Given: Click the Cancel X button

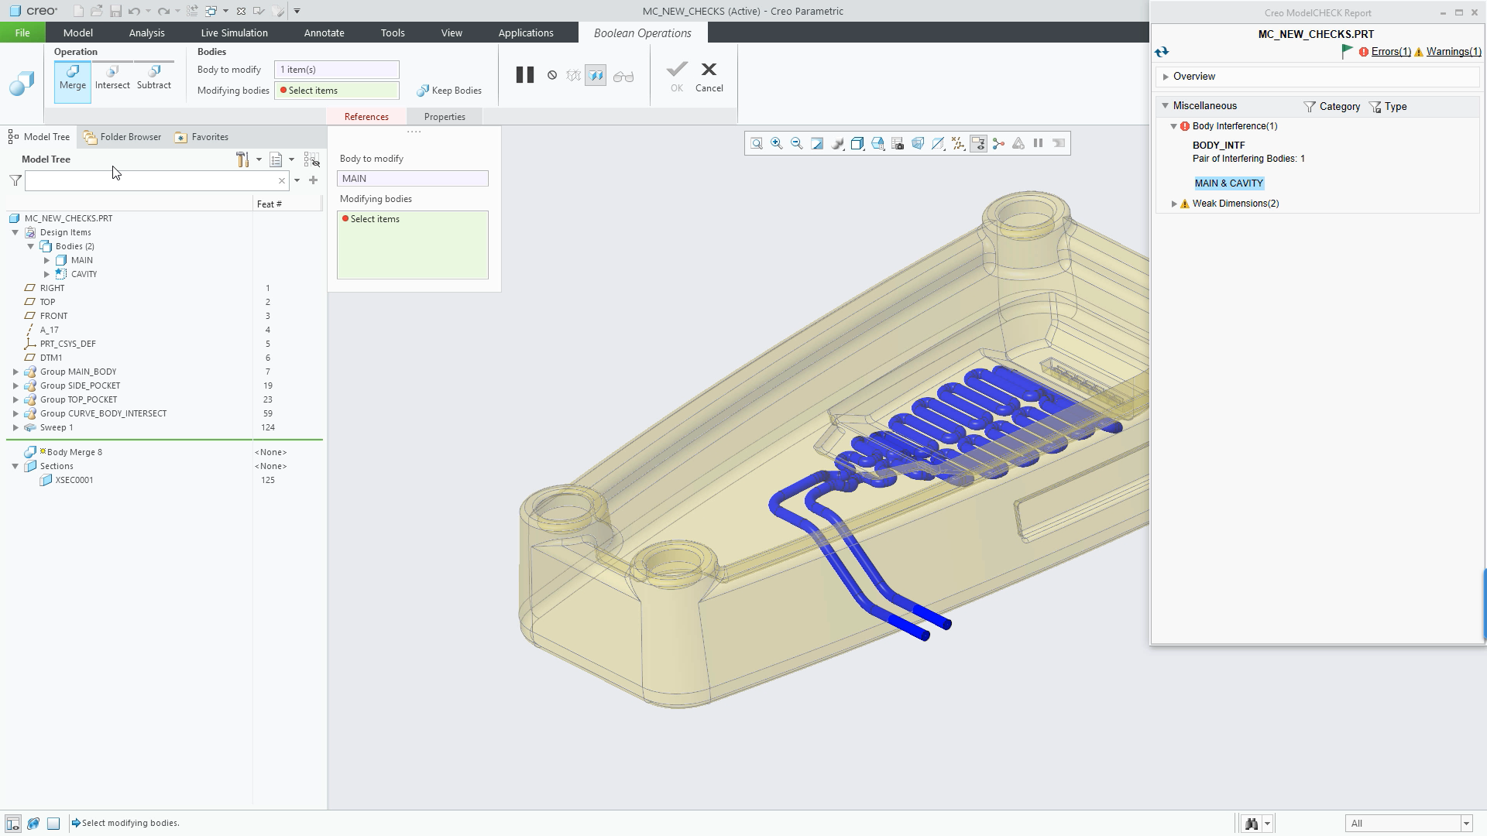Looking at the screenshot, I should pyautogui.click(x=709, y=77).
